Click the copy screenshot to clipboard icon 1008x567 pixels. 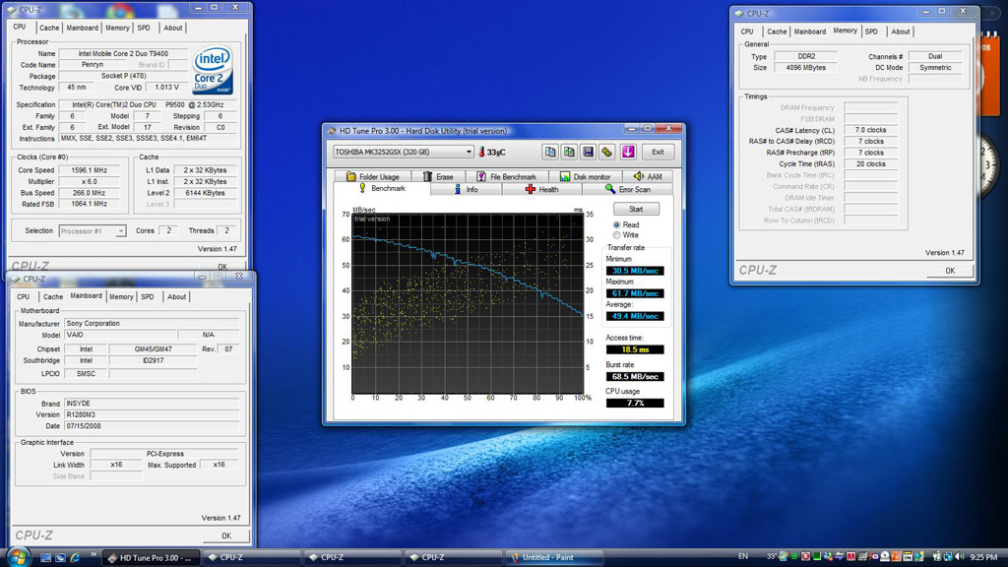(x=569, y=153)
